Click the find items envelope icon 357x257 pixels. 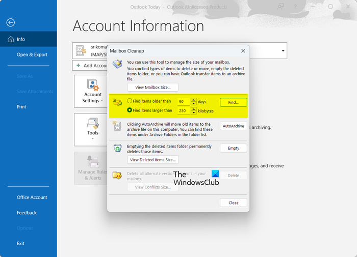click(117, 102)
